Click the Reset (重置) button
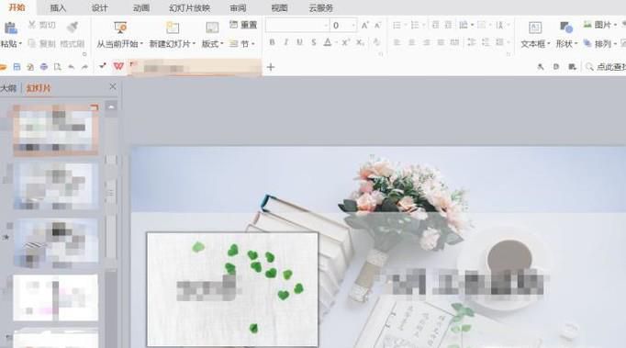This screenshot has height=348, width=626. click(x=243, y=25)
